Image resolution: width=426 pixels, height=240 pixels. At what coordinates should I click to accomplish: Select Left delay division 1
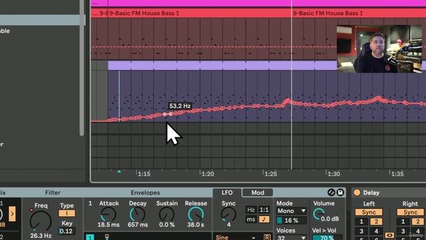click(361, 221)
